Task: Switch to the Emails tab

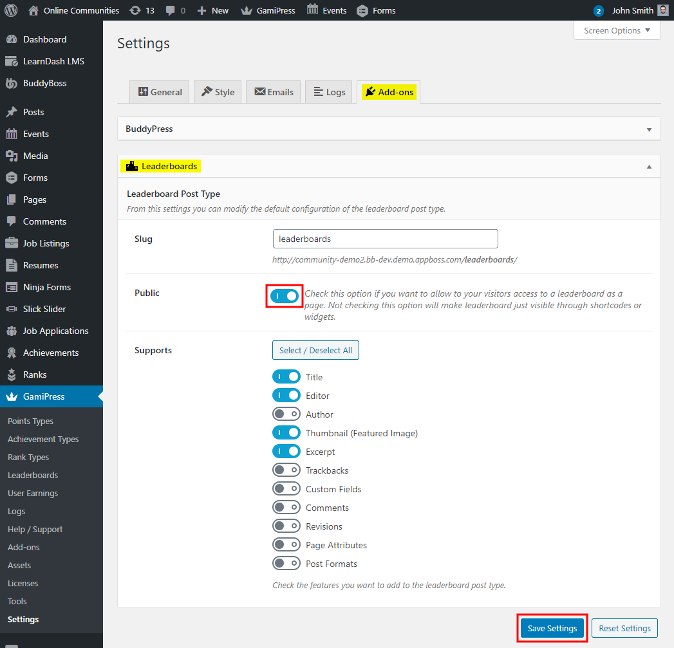Action: [x=274, y=92]
